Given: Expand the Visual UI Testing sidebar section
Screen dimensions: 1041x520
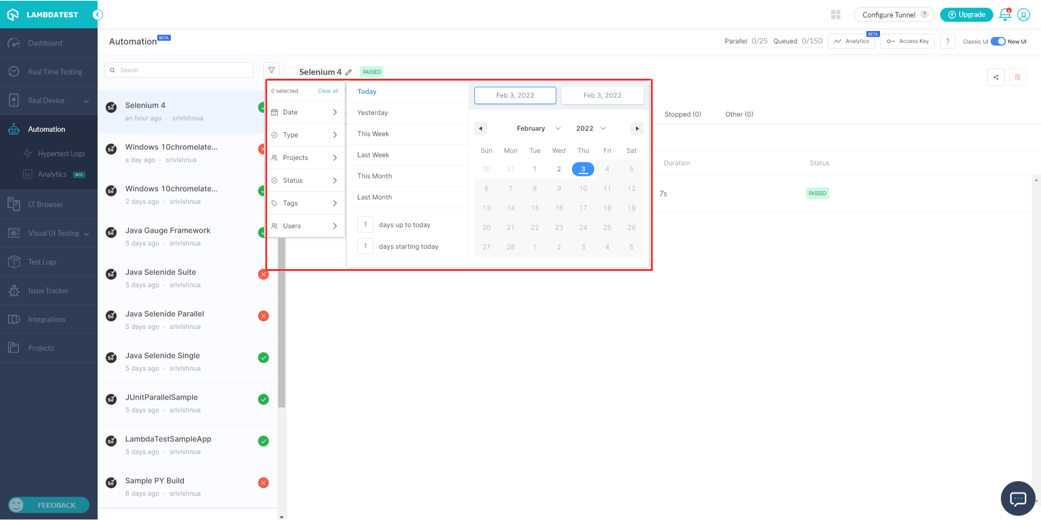Looking at the screenshot, I should 49,233.
